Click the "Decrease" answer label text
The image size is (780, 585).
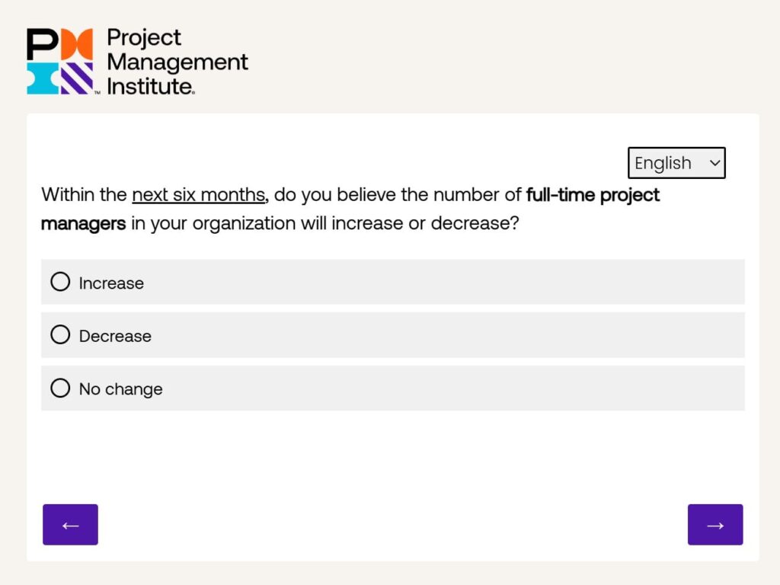115,336
